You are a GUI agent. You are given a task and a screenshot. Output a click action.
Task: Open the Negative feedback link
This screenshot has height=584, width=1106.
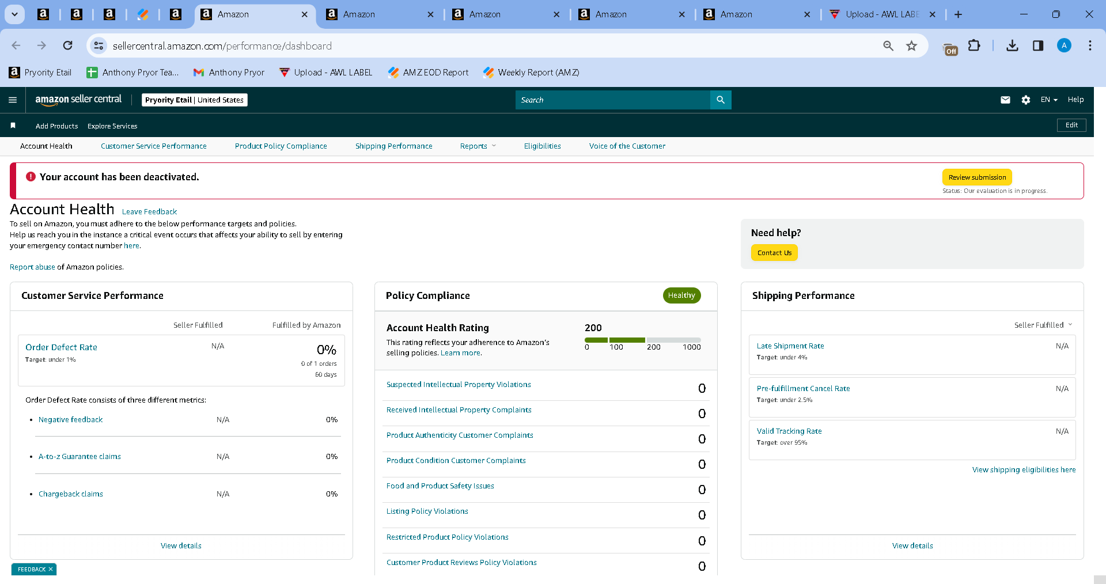pos(71,420)
